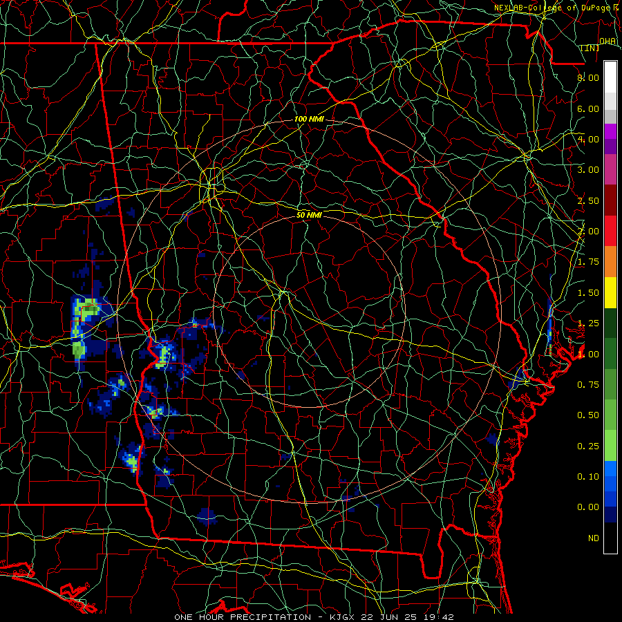Click the OHA product label

click(607, 41)
